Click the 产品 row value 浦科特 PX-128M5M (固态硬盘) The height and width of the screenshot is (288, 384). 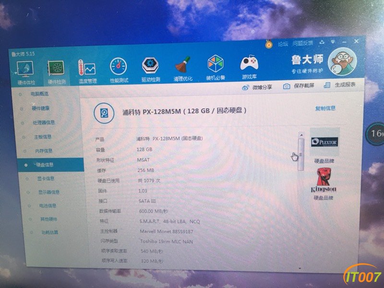coord(169,139)
